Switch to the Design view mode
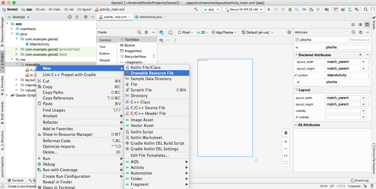Viewport: 376px width, 189px height. pos(367,24)
